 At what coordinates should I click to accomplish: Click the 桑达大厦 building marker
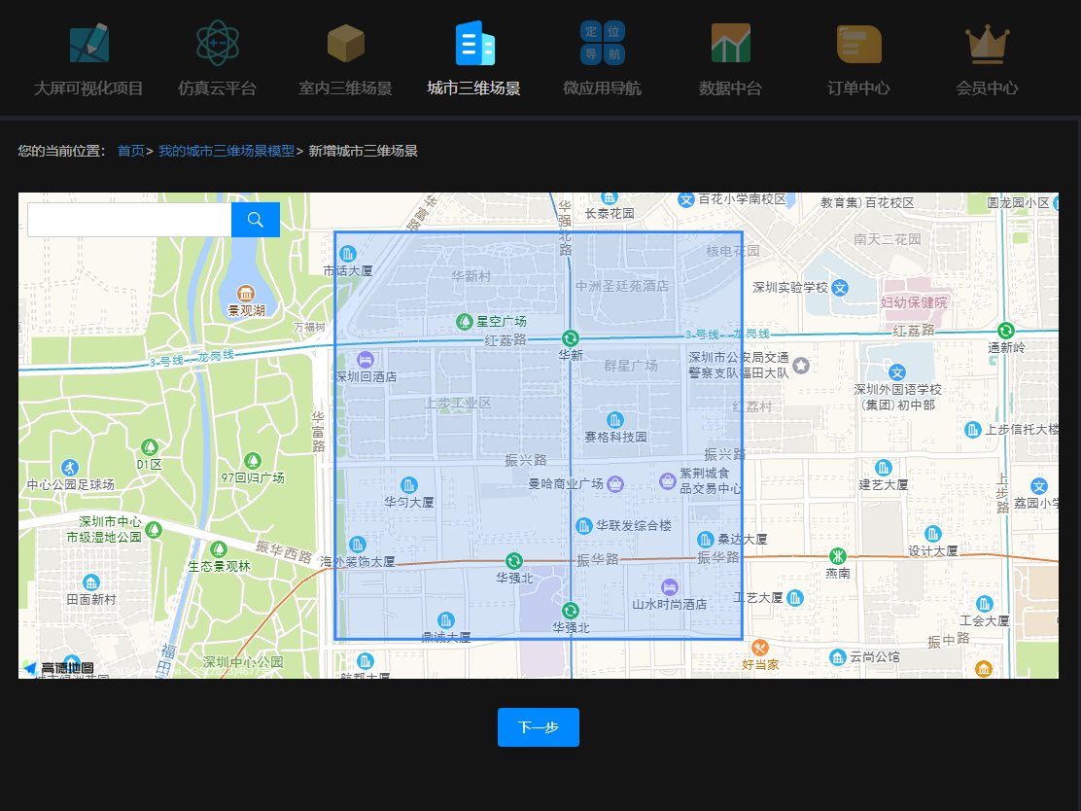click(x=705, y=540)
